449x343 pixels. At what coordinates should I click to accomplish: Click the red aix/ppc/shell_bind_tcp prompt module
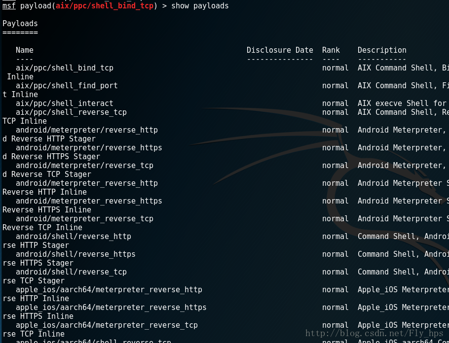coord(105,6)
